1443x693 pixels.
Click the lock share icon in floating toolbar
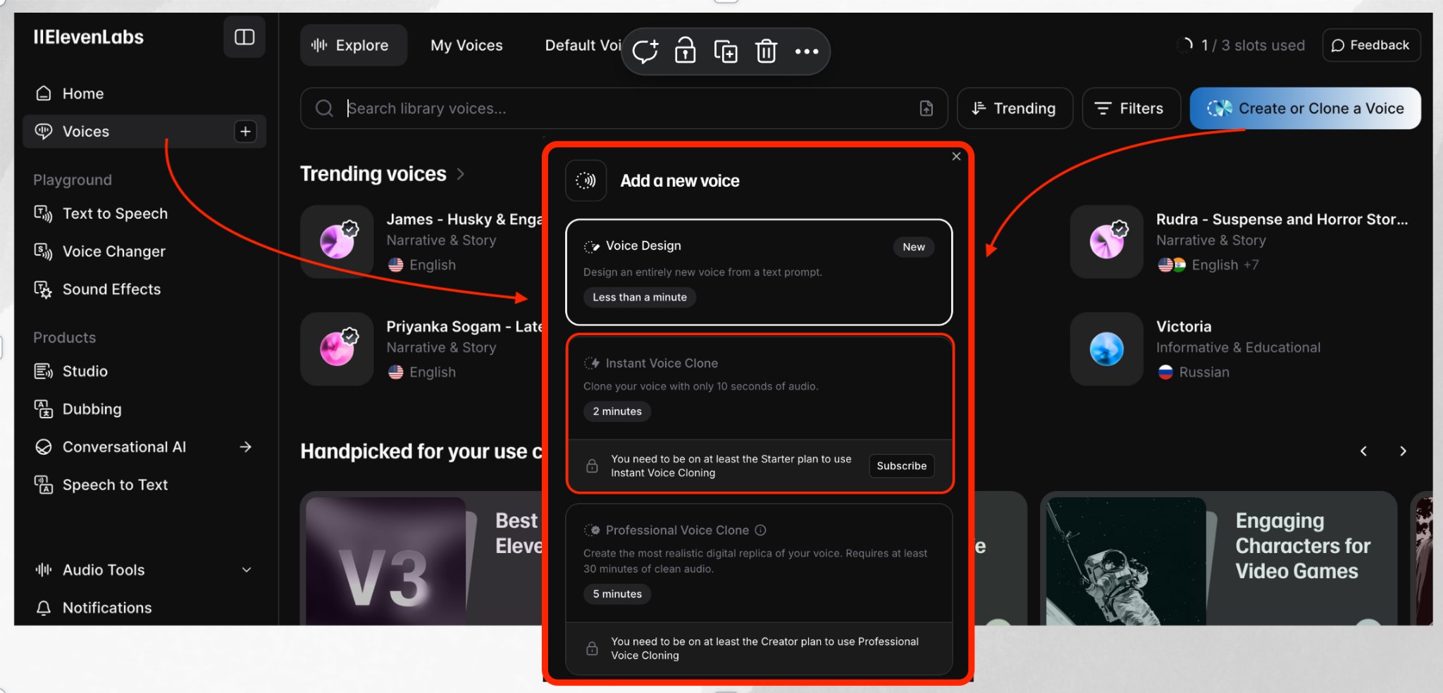(685, 51)
